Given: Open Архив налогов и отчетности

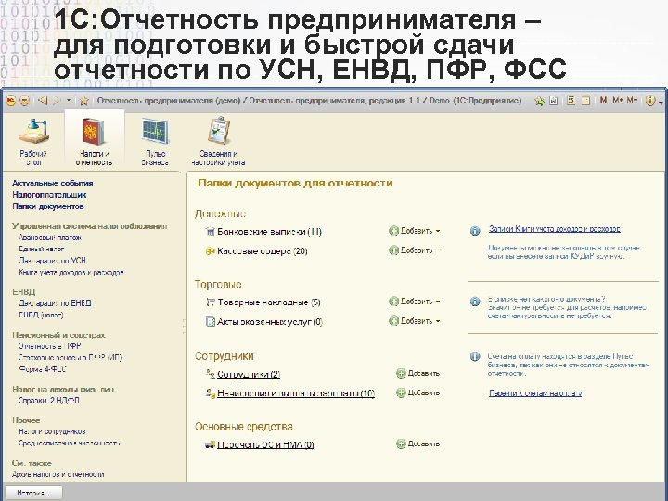Looking at the screenshot, I should coord(58,474).
